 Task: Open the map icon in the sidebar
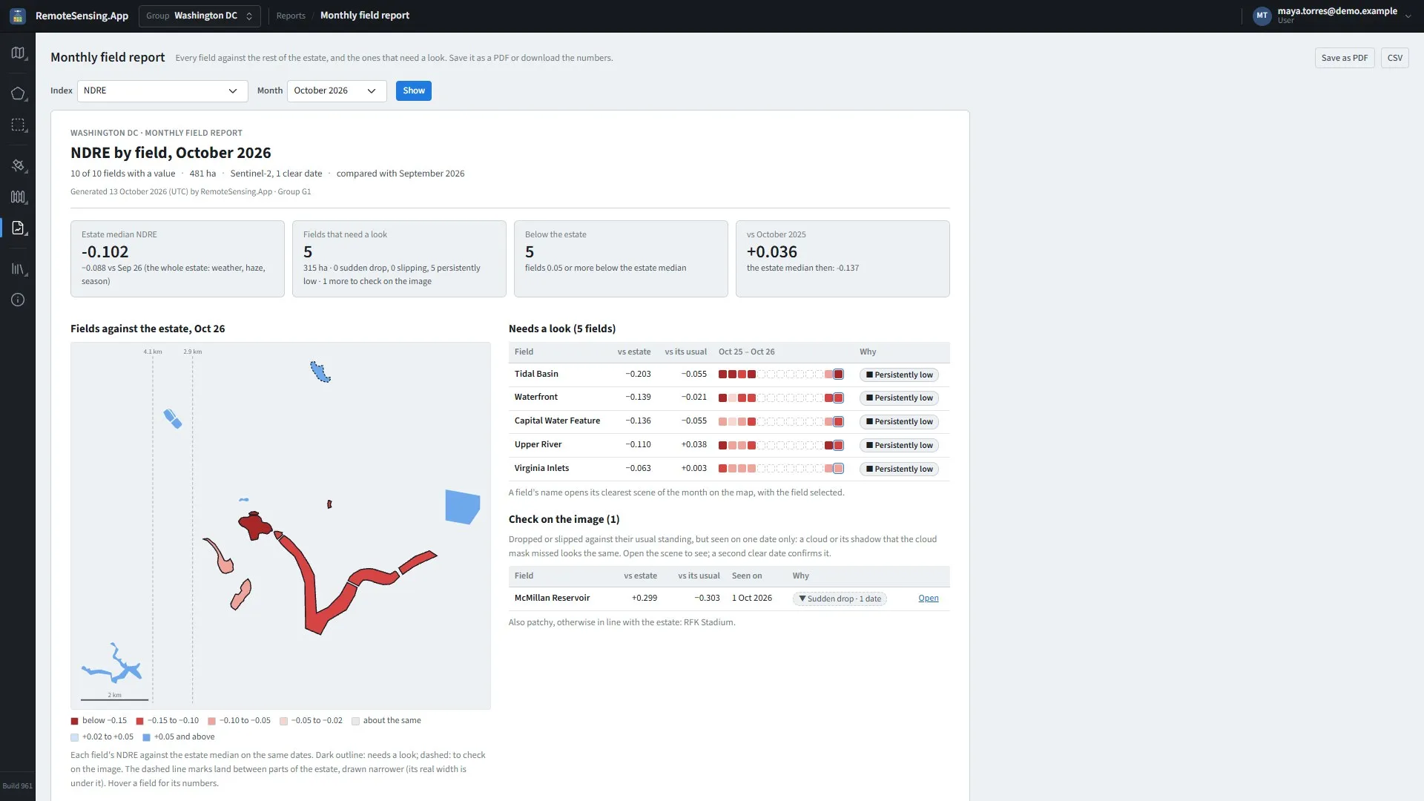pyautogui.click(x=18, y=53)
